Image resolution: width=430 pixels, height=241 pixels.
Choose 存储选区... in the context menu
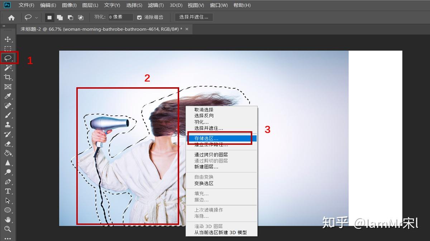point(221,138)
